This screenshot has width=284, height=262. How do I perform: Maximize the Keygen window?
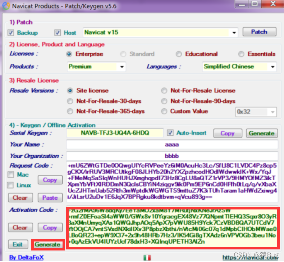pos(255,4)
